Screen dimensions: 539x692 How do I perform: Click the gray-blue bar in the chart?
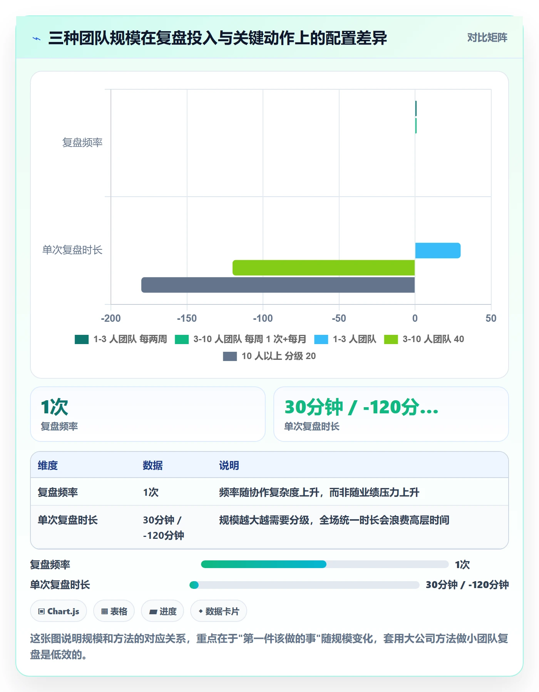tap(278, 285)
